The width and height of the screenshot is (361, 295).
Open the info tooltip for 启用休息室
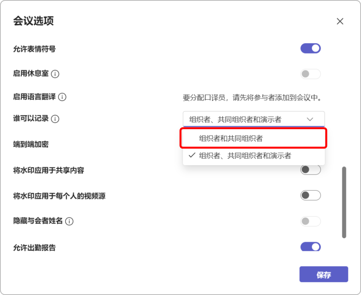click(x=55, y=74)
